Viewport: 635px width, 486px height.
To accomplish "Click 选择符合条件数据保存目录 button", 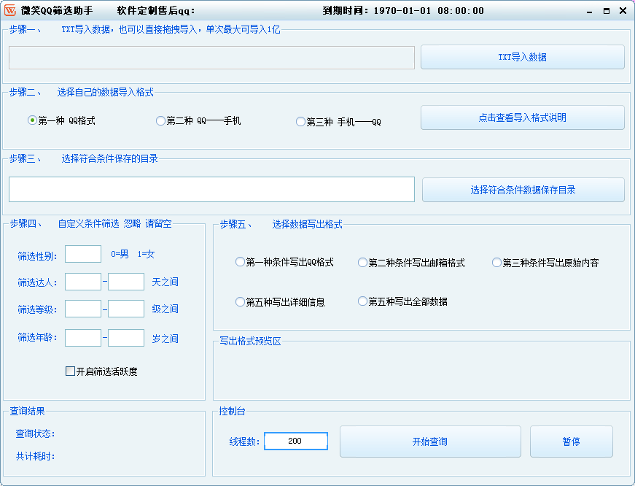I will pos(522,189).
